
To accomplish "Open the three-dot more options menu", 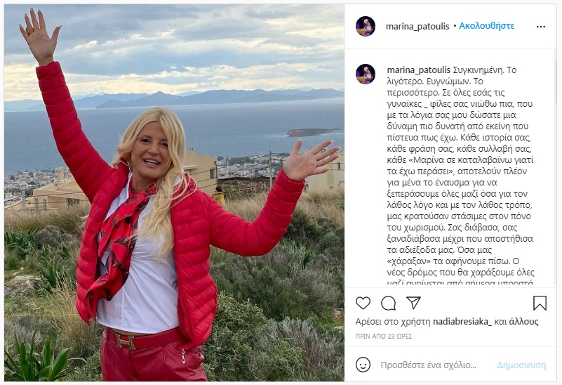I will [540, 27].
